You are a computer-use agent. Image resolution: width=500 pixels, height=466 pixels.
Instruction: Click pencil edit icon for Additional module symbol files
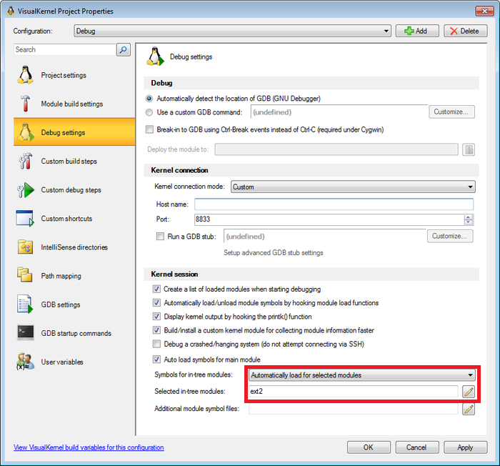coord(469,409)
